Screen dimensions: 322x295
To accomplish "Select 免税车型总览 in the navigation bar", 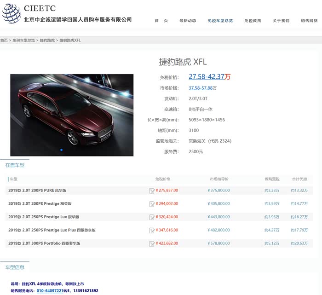I will point(220,21).
